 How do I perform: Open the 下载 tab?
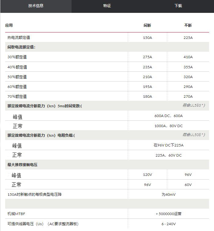tap(178, 6)
